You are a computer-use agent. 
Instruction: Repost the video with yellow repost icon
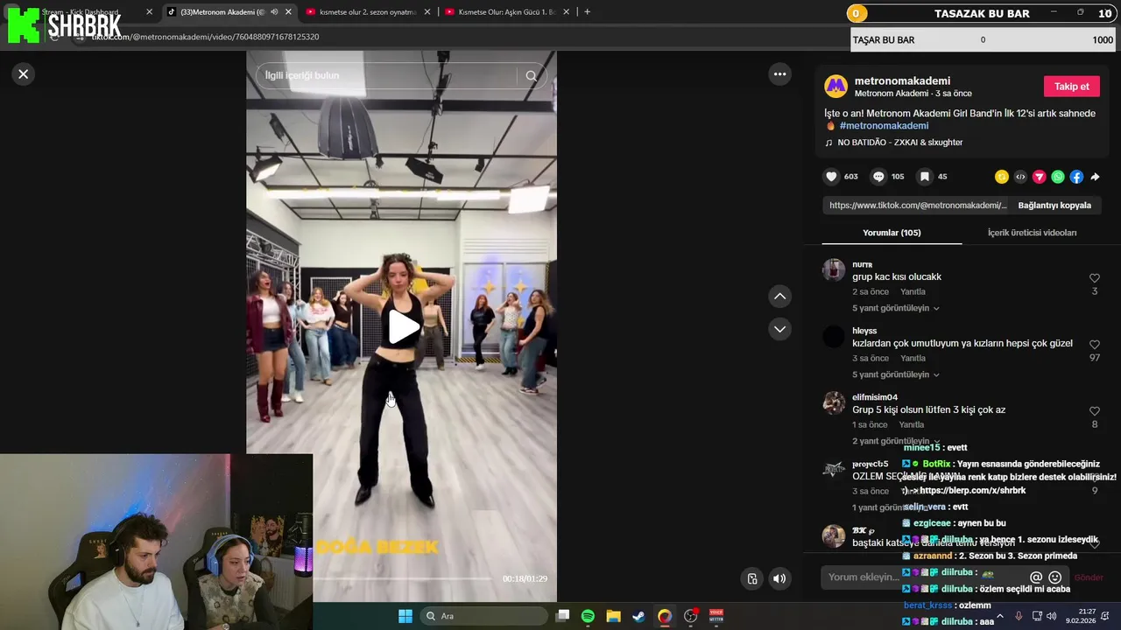(x=1002, y=177)
